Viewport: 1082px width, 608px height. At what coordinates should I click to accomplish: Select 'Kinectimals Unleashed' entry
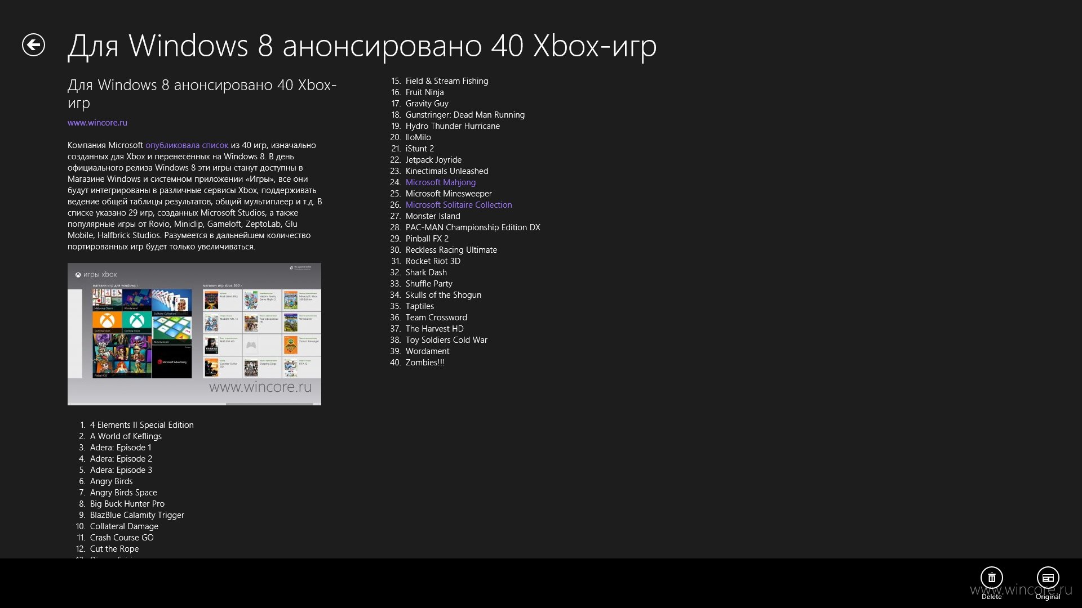point(447,171)
